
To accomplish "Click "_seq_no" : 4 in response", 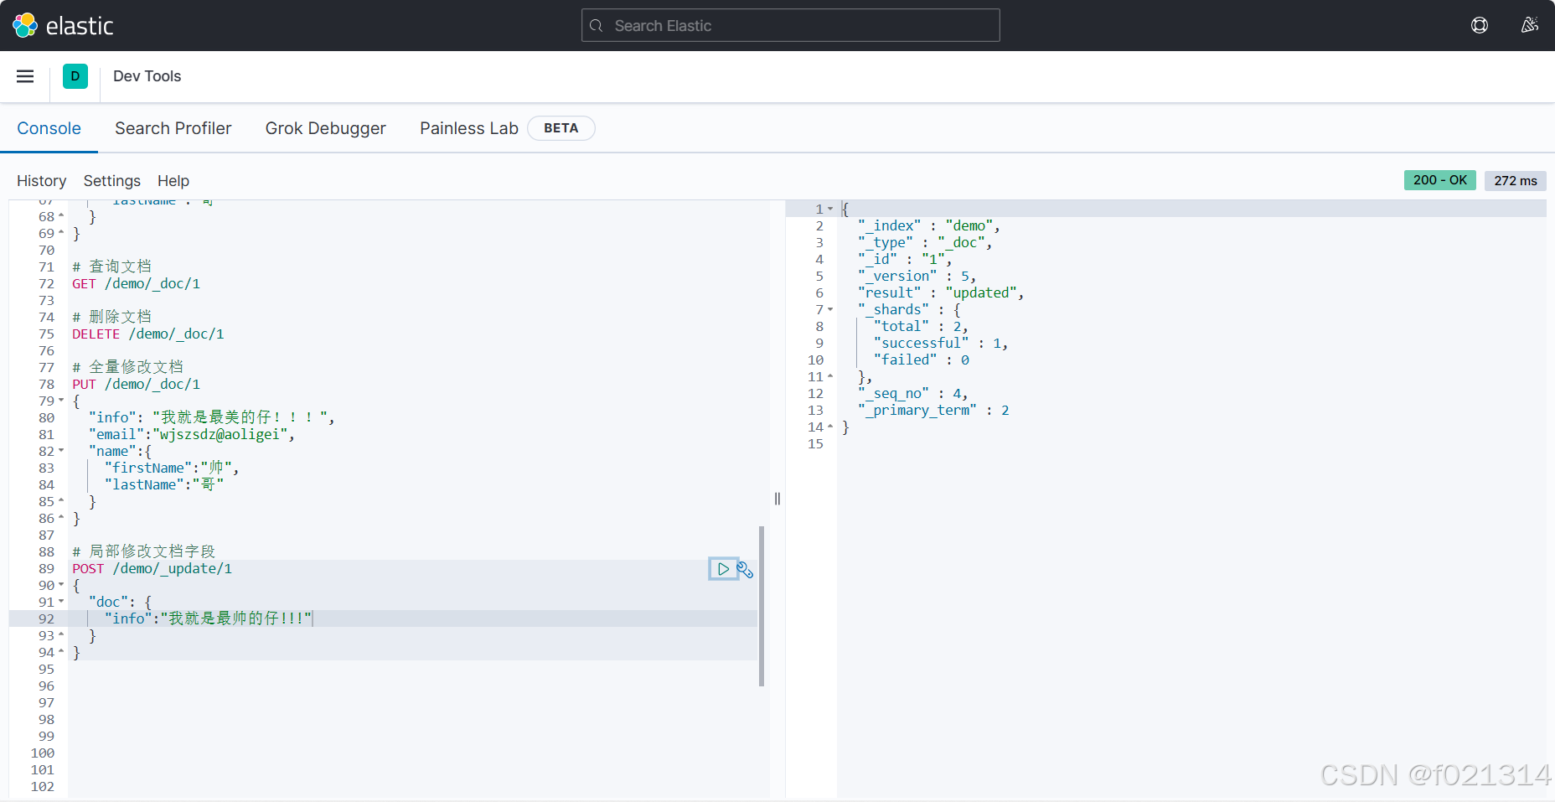I will coord(913,393).
